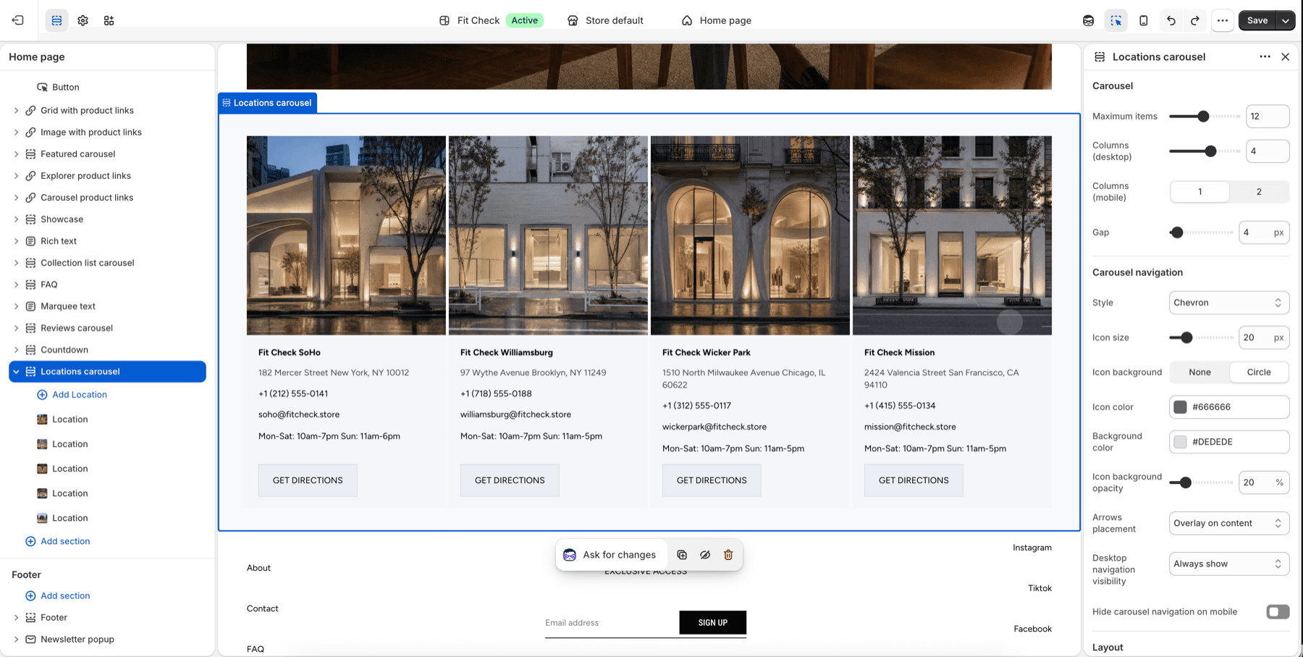Click the FAQ section icon in sidebar
This screenshot has width=1303, height=657.
[30, 284]
